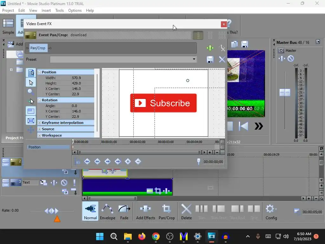The height and width of the screenshot is (244, 325).
Task: Copy snapshot to clipboard in preview
Action: 235,44
